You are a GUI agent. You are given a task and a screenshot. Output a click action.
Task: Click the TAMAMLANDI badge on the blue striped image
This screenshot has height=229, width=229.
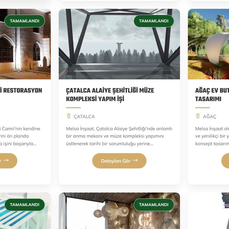(25, 205)
